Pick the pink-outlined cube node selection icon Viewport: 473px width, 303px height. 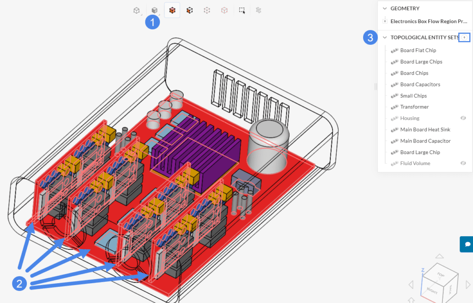tap(224, 10)
